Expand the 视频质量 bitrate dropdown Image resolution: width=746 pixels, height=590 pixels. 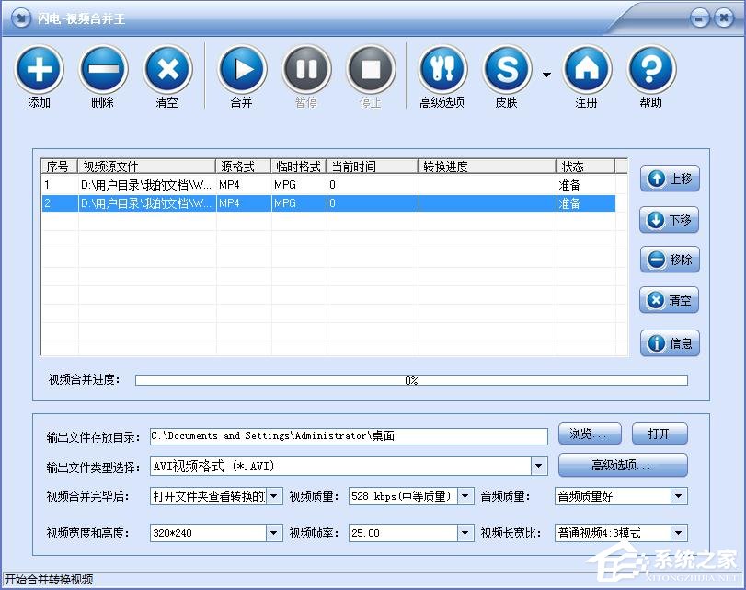coord(465,496)
